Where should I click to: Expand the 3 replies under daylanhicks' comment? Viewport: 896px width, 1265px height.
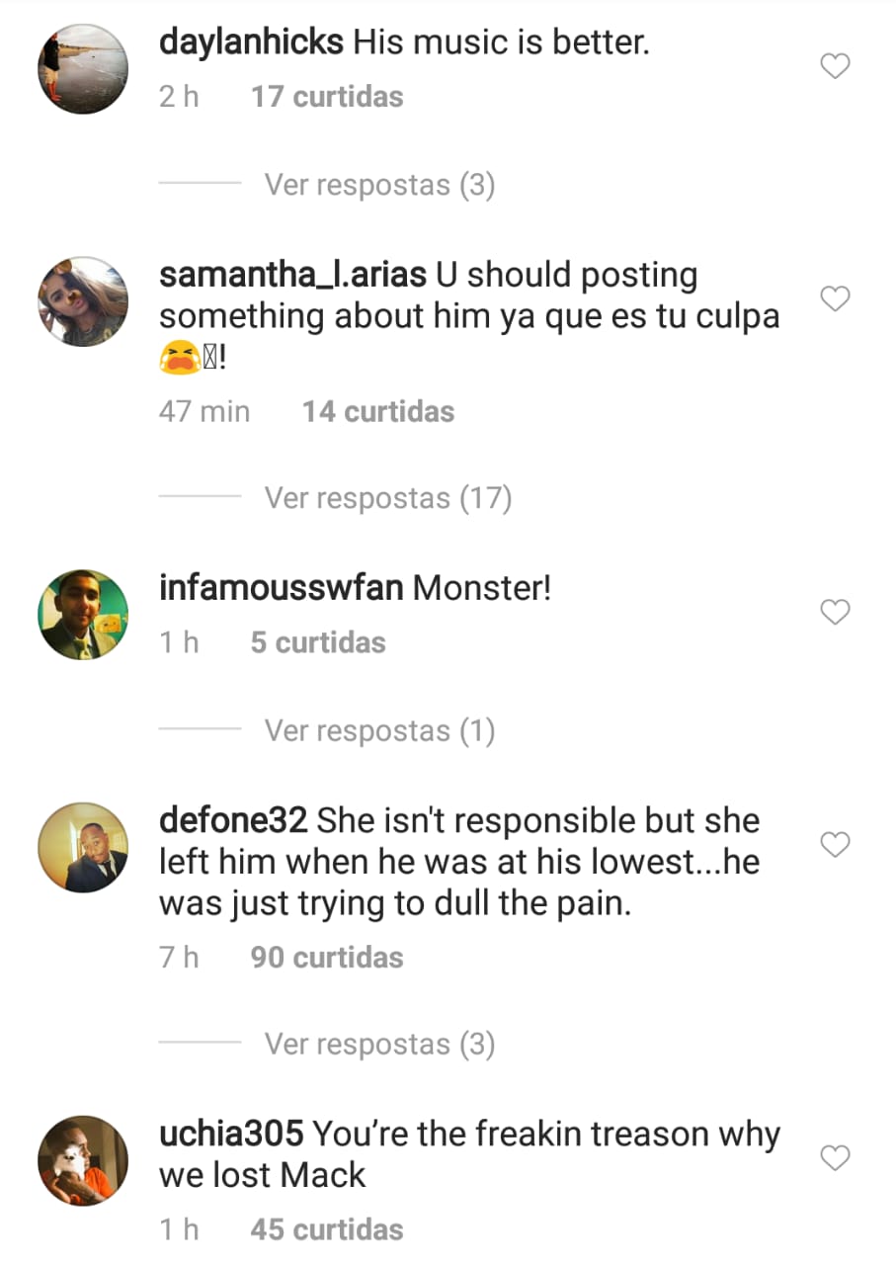379,185
